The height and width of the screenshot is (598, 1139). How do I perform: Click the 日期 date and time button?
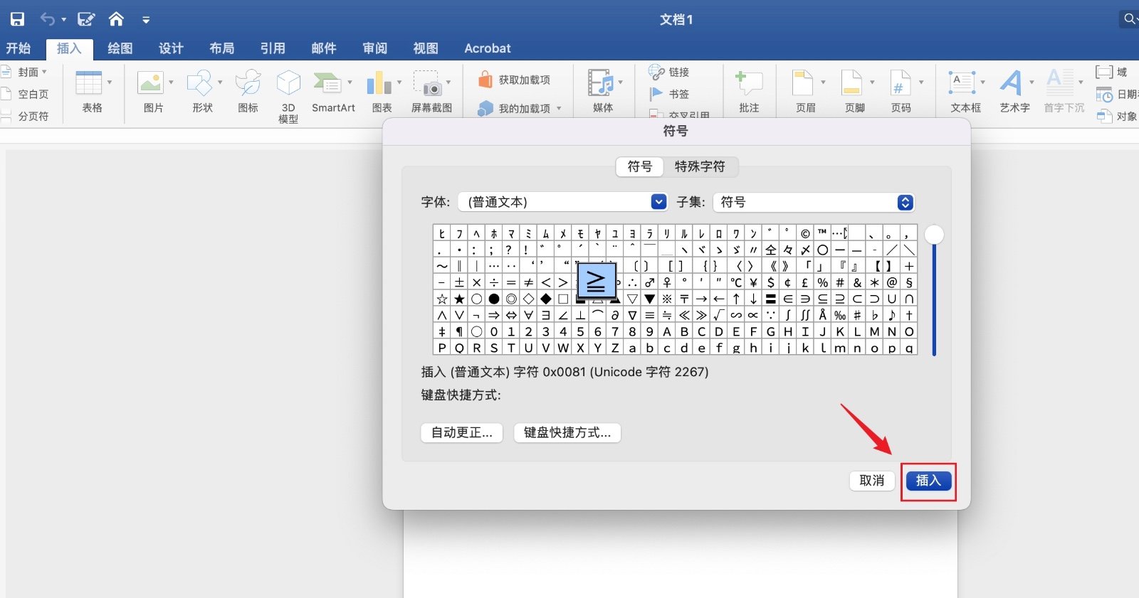click(x=1116, y=94)
